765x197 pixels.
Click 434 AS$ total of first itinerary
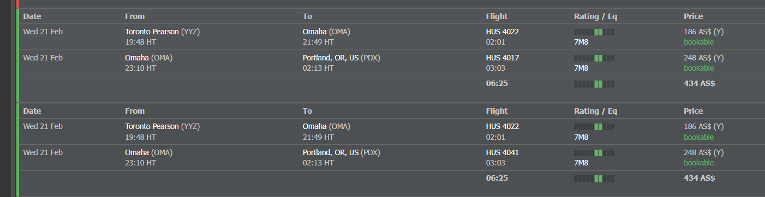click(x=700, y=84)
